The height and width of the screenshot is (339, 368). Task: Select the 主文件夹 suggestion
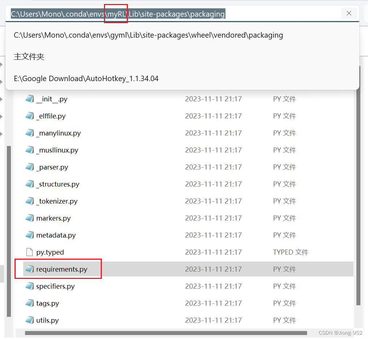coord(29,57)
